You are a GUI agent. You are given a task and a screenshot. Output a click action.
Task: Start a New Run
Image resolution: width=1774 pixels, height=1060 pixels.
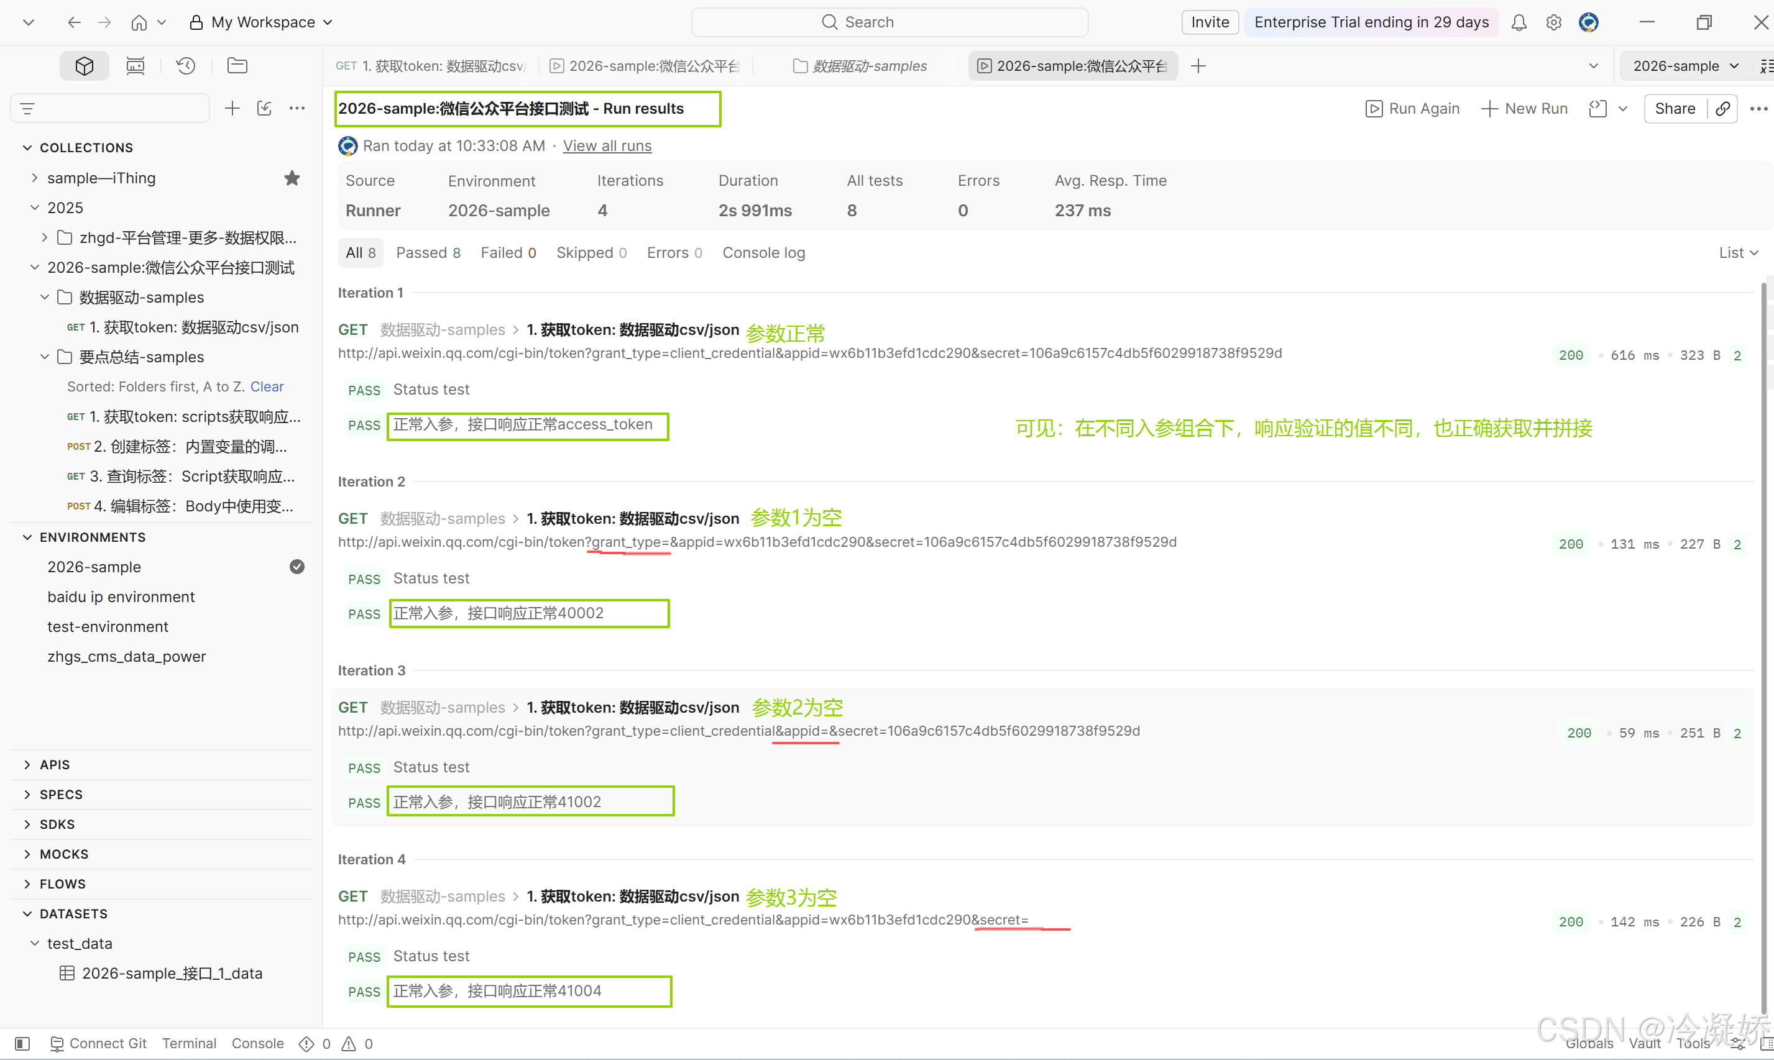(x=1525, y=109)
